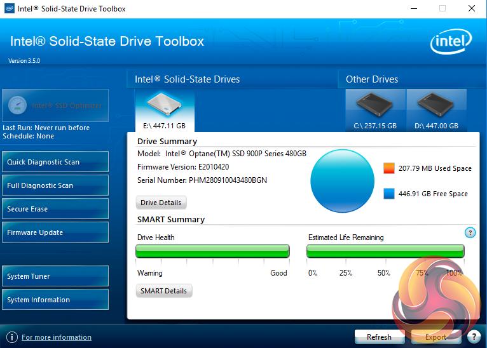Screen dimensions: 487x348
Task: Show System Information
Action: [55, 300]
